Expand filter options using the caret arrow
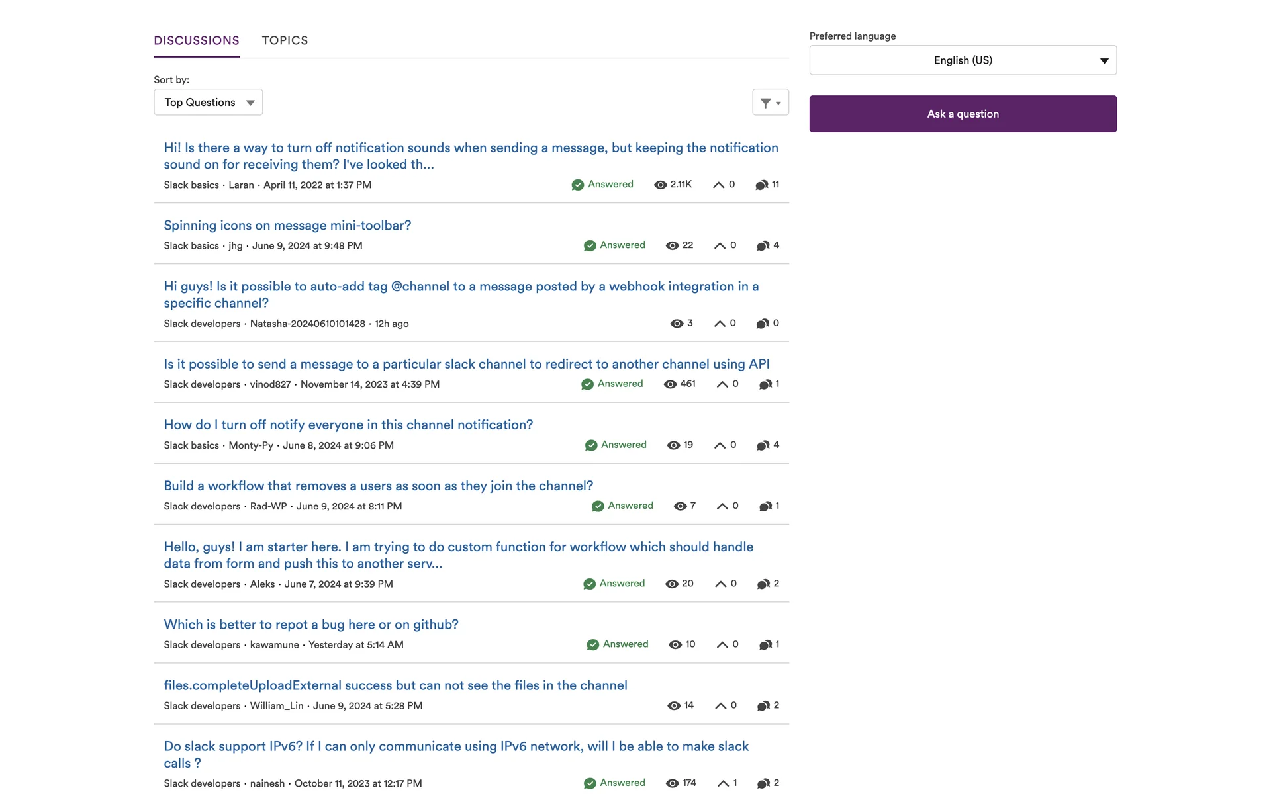The width and height of the screenshot is (1271, 794). coord(778,103)
